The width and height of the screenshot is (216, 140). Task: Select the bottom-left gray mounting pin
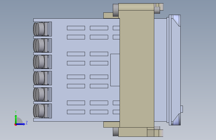(116, 132)
